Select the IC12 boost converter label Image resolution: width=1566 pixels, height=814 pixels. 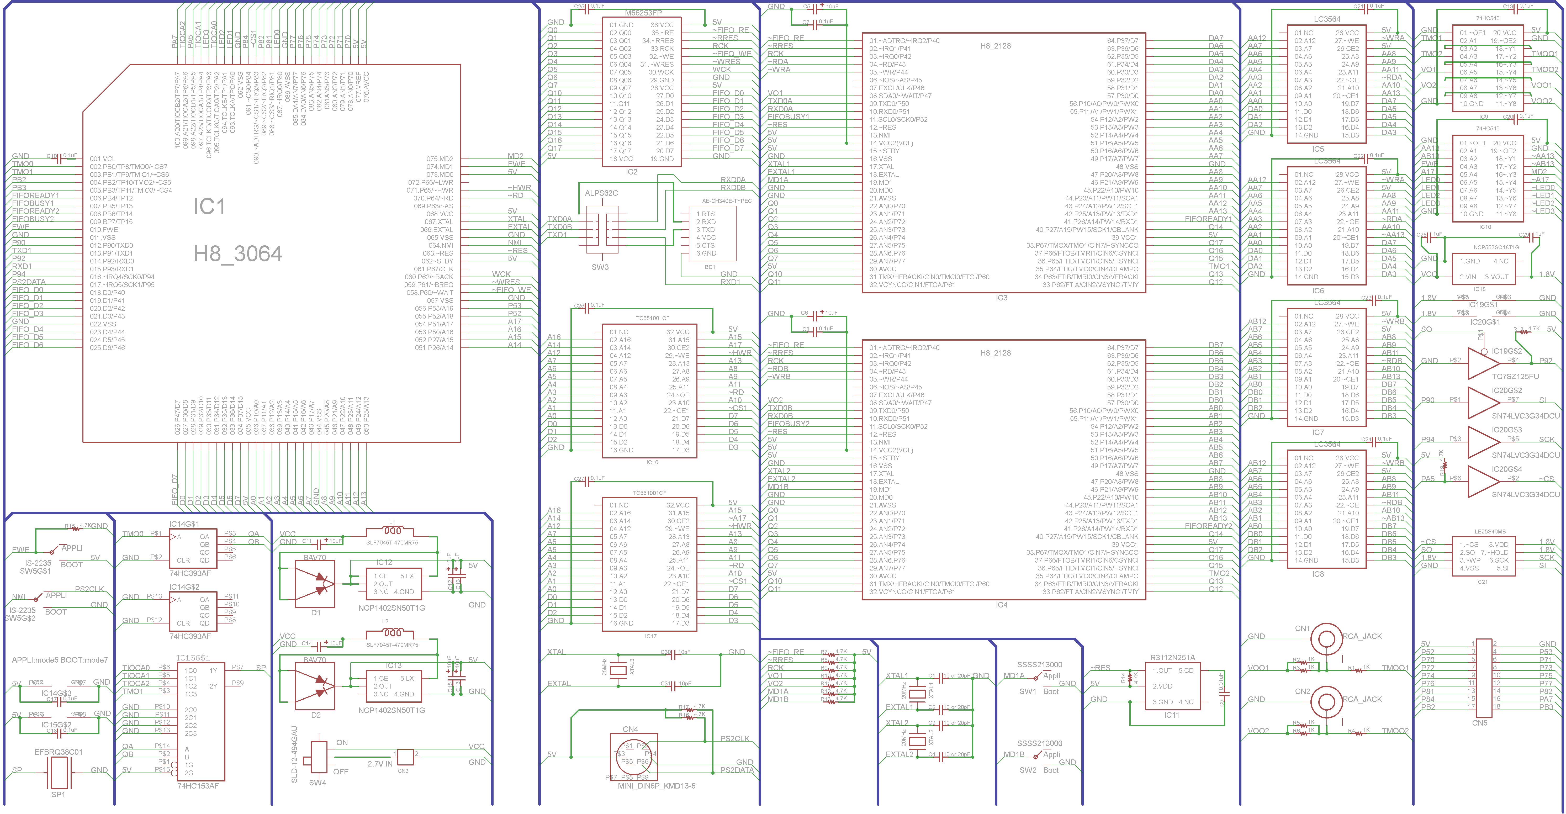[384, 562]
